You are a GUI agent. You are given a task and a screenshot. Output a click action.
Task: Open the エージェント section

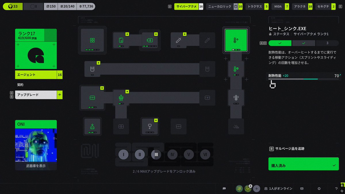coord(39,75)
